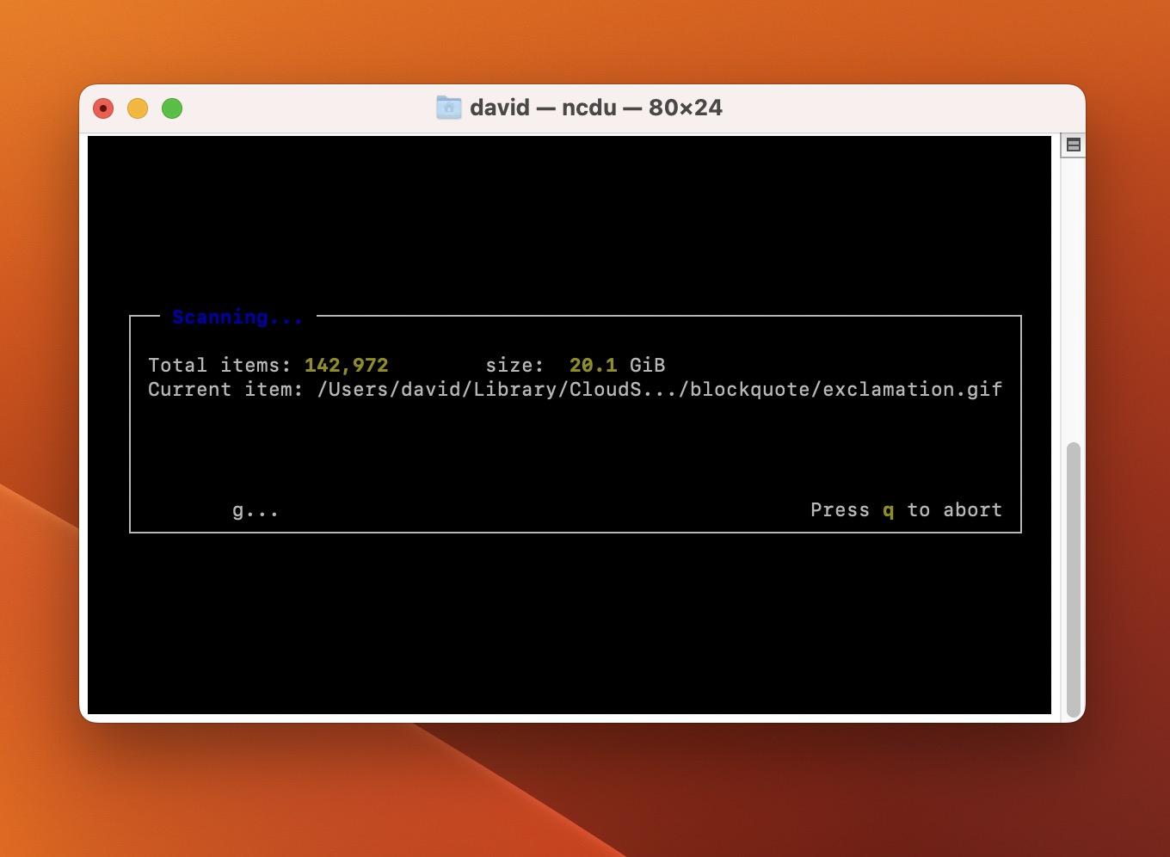The width and height of the screenshot is (1170, 857).
Task: Click the black terminal area below the dialog
Action: point(568,624)
